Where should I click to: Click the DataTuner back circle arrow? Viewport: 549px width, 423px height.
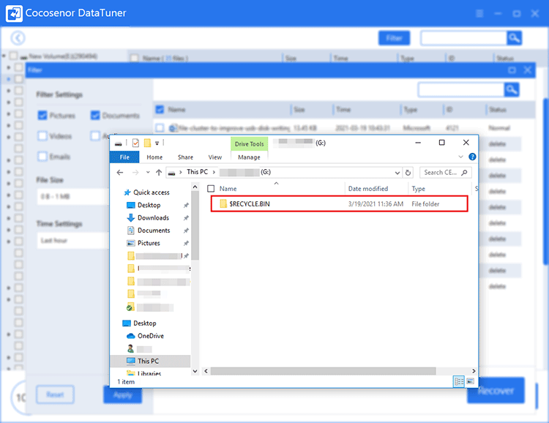click(18, 38)
